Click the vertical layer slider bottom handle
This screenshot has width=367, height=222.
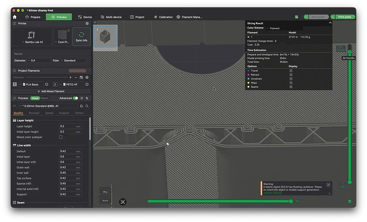[x=349, y=182]
